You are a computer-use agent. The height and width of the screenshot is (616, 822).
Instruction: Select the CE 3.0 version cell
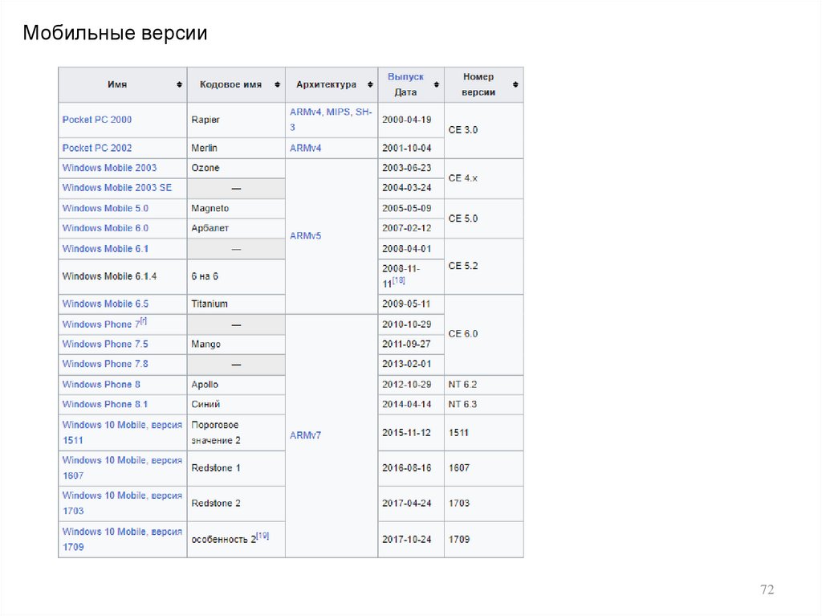pyautogui.click(x=484, y=130)
